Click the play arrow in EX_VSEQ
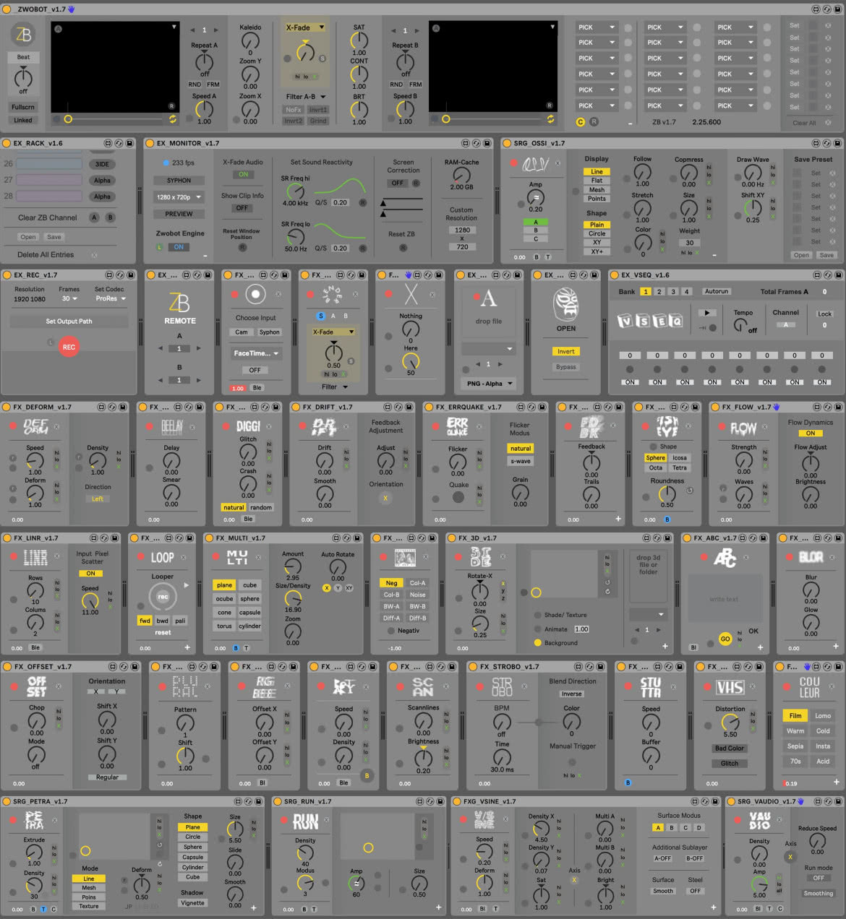The width and height of the screenshot is (846, 919). click(x=707, y=313)
